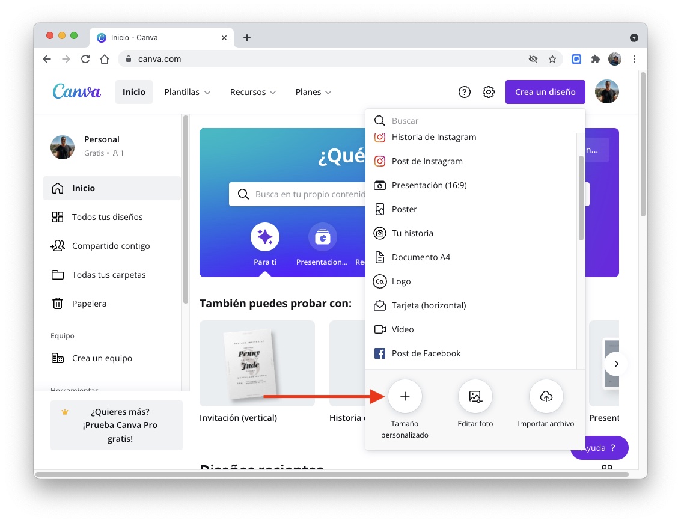Open the Invitación (vertical) thumbnail
This screenshot has height=523, width=681.
click(257, 363)
